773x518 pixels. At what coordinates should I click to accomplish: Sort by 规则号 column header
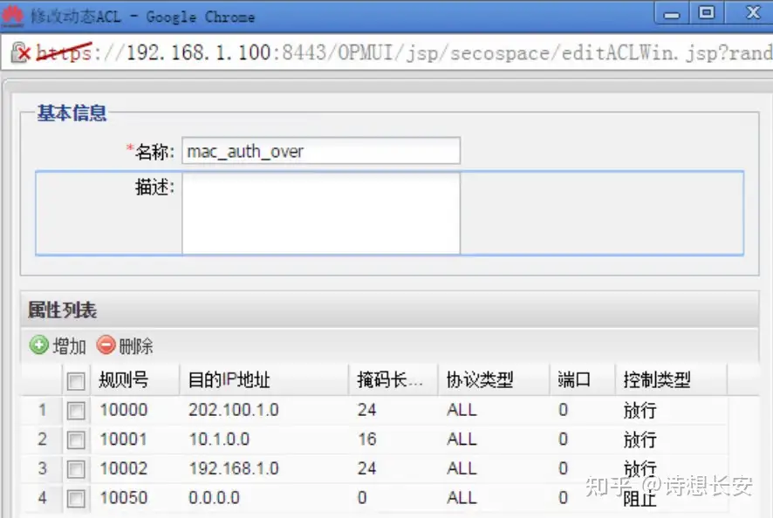coord(123,380)
